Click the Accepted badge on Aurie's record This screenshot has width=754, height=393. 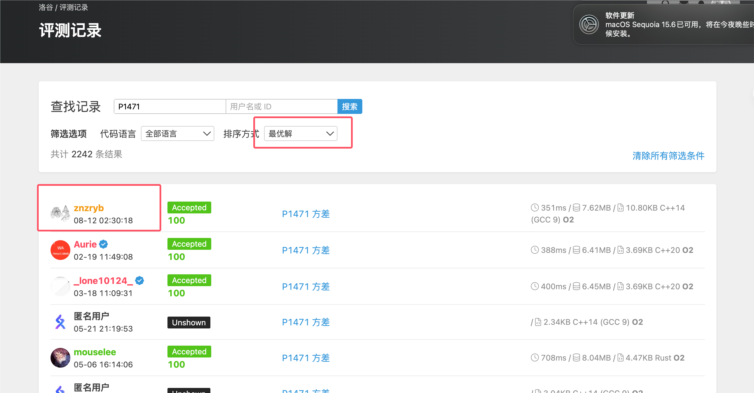coord(189,244)
